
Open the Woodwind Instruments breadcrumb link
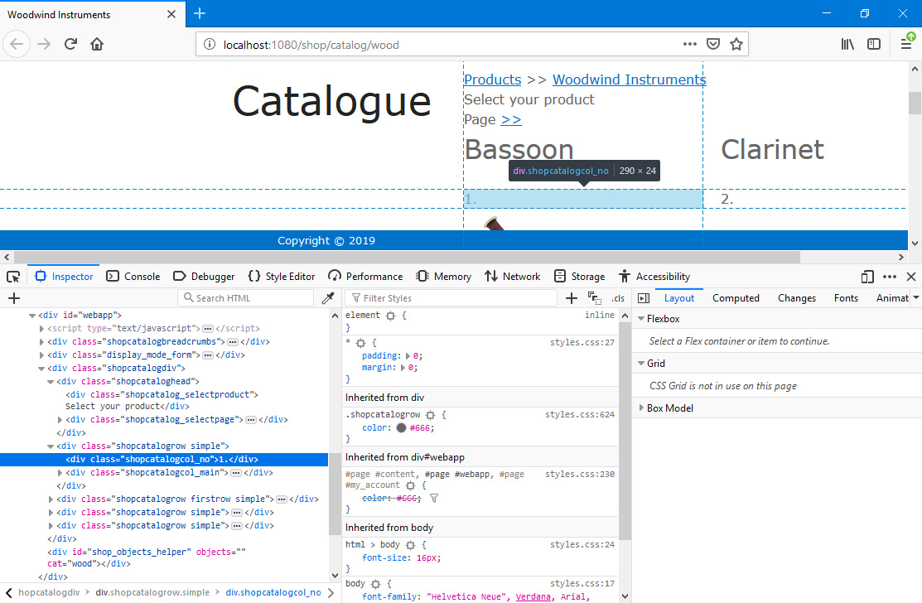pyautogui.click(x=630, y=80)
